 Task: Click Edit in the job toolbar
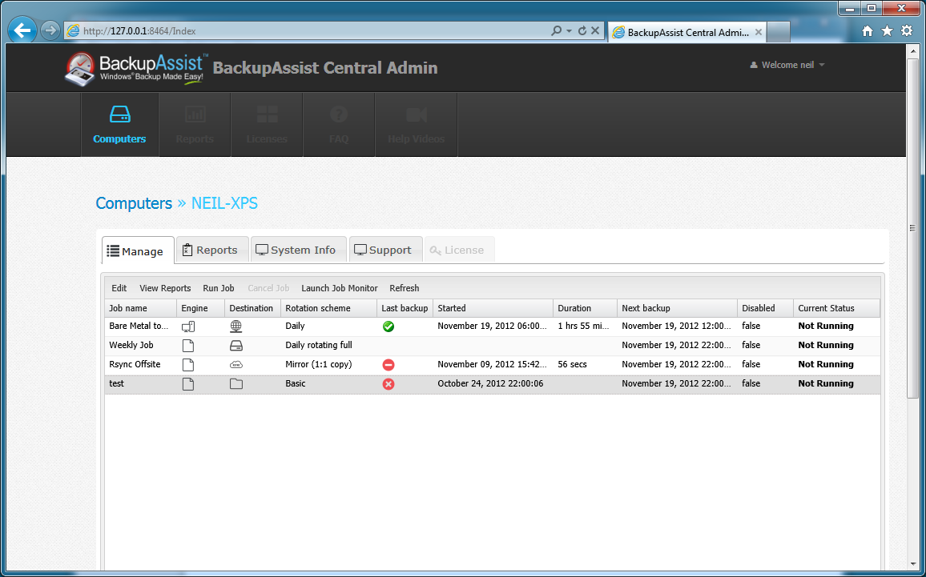coord(119,288)
